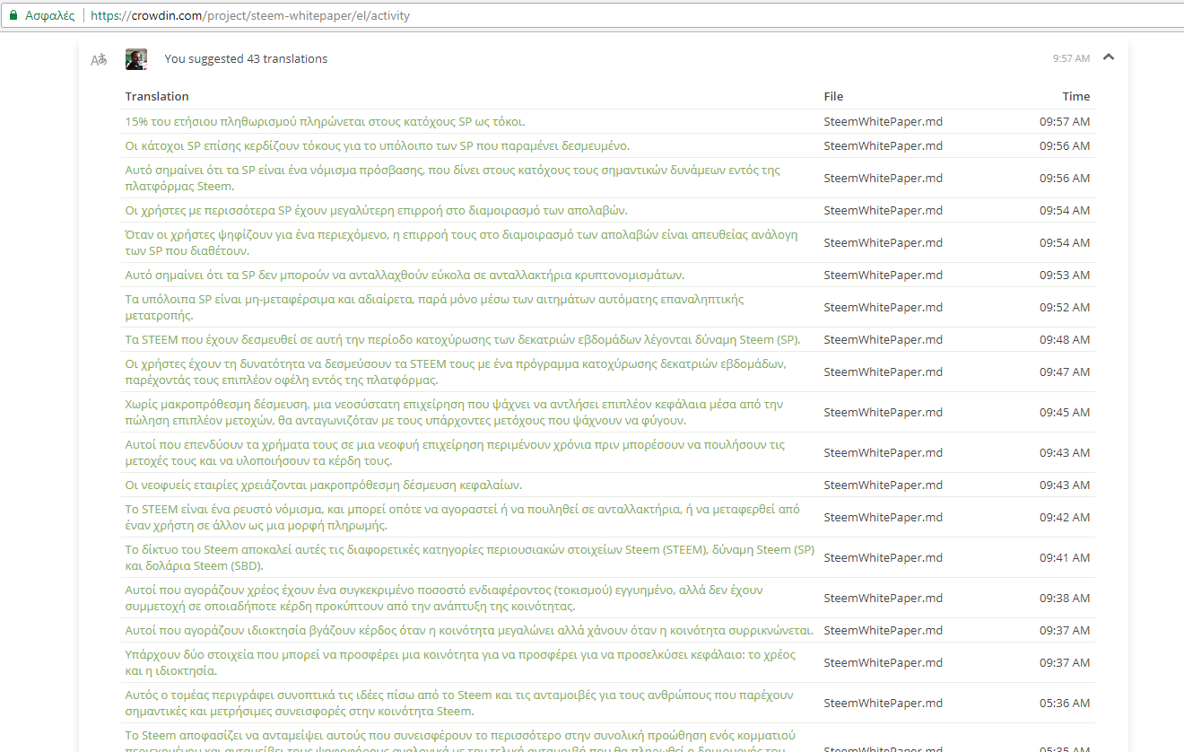This screenshot has height=752, width=1184.
Task: Open translation "Χωρίς μακροπρόθεσμη δέσμευση..."
Action: coord(454,412)
